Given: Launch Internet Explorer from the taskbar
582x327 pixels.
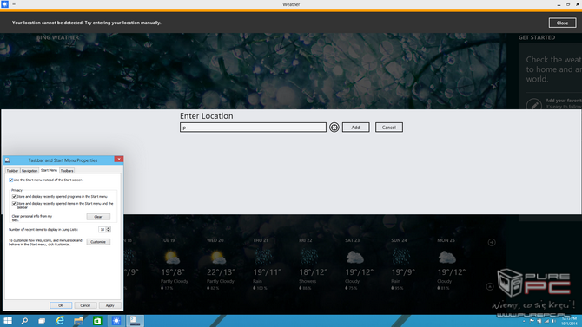Looking at the screenshot, I should pyautogui.click(x=60, y=321).
